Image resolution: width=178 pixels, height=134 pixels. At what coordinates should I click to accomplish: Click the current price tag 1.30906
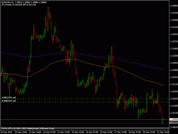174,119
